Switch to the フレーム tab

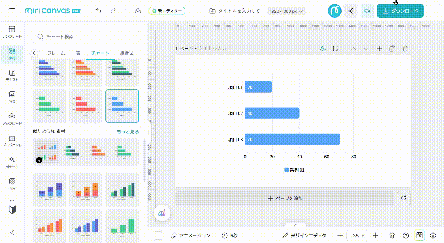[56, 53]
